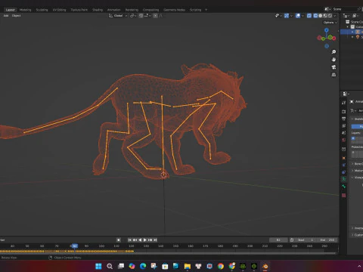Open File Explorer from the taskbar
The image size is (363, 272).
pos(188,266)
